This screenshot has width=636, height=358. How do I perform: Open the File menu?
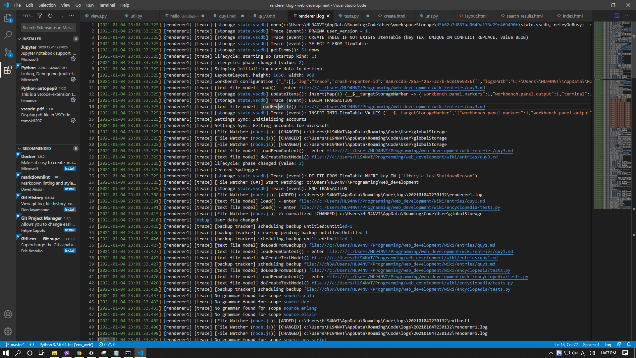(17, 5)
